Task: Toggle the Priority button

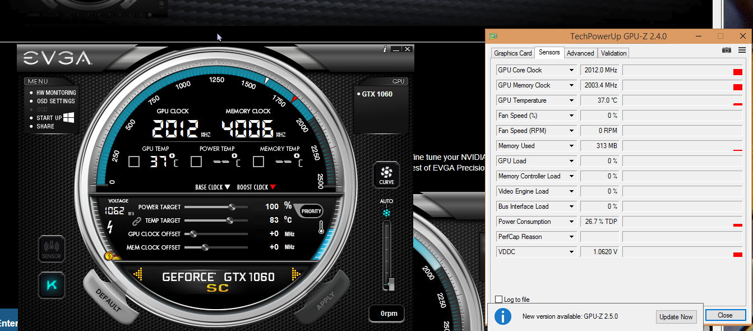Action: 311,211
